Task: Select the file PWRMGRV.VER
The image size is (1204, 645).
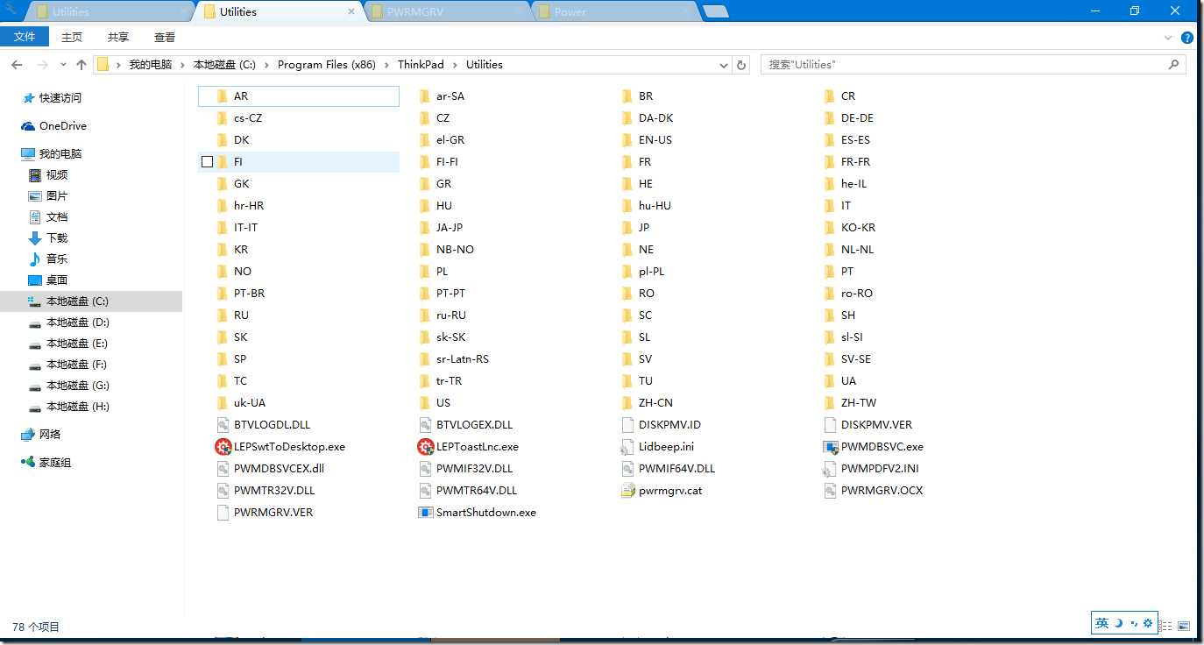Action: click(273, 513)
